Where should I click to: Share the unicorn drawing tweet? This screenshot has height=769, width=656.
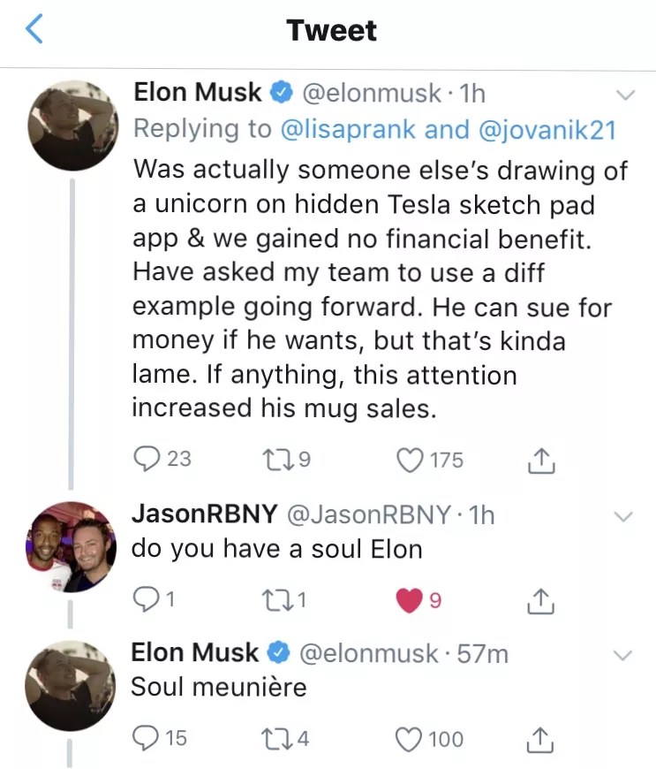click(x=538, y=459)
